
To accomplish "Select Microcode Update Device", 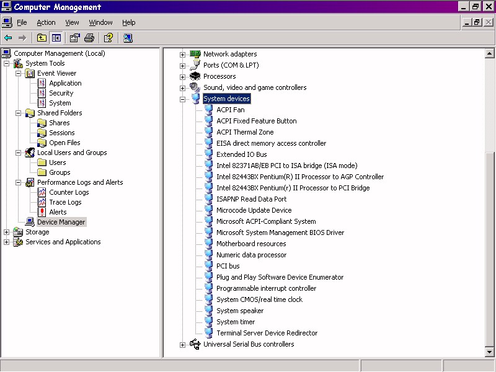I will coord(254,210).
